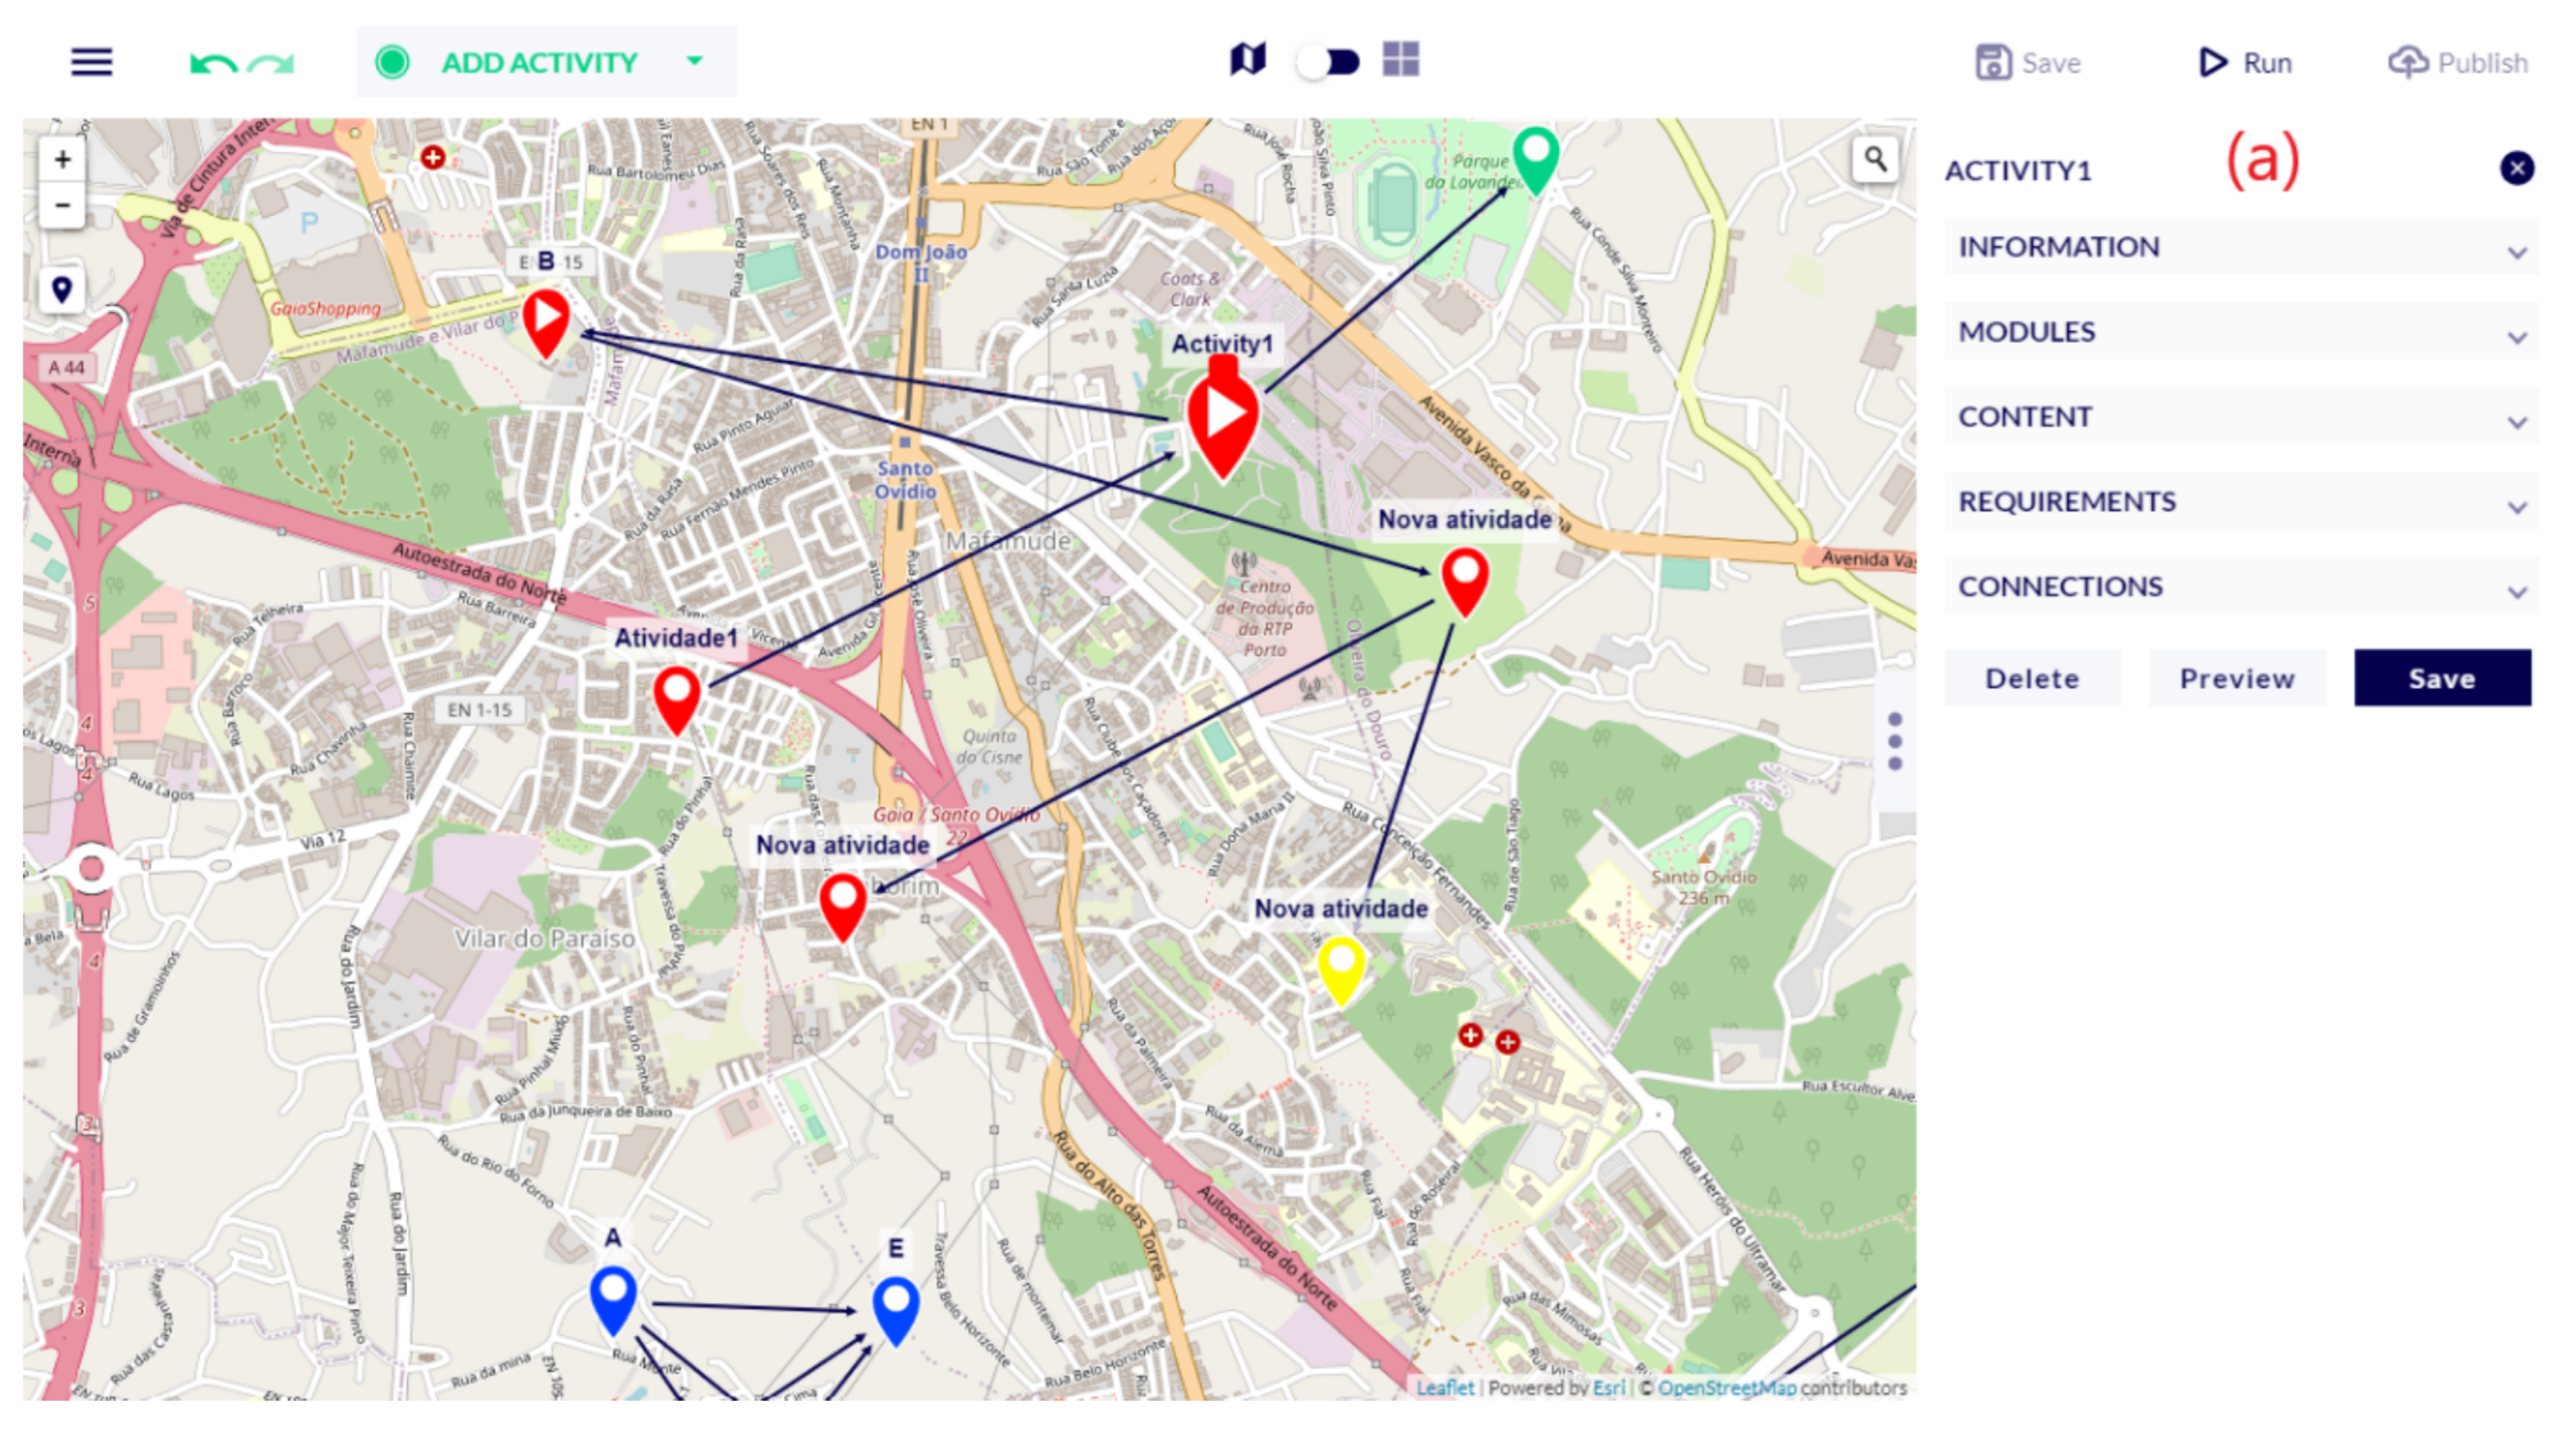Click Publish in the top bar

coord(2458,63)
